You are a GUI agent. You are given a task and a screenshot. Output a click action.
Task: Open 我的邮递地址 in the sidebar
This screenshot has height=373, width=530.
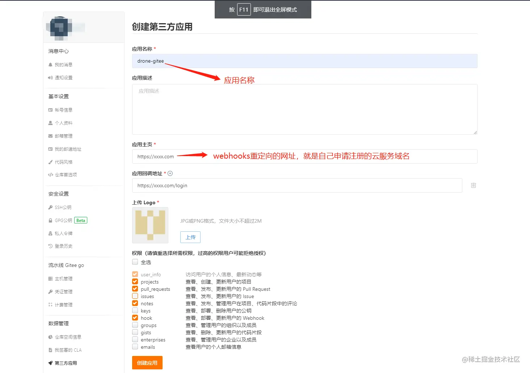[x=68, y=149]
